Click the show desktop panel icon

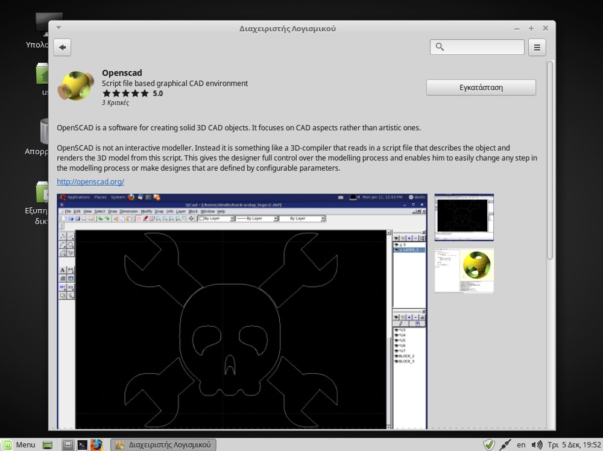point(47,445)
